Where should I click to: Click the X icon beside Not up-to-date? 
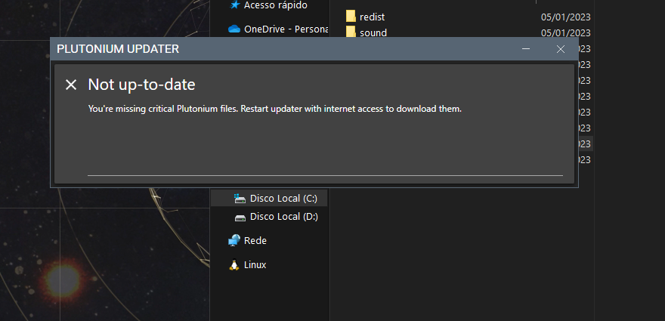pyautogui.click(x=71, y=85)
